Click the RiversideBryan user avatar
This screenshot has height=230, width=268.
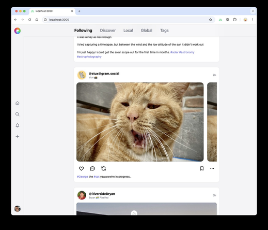click(82, 195)
